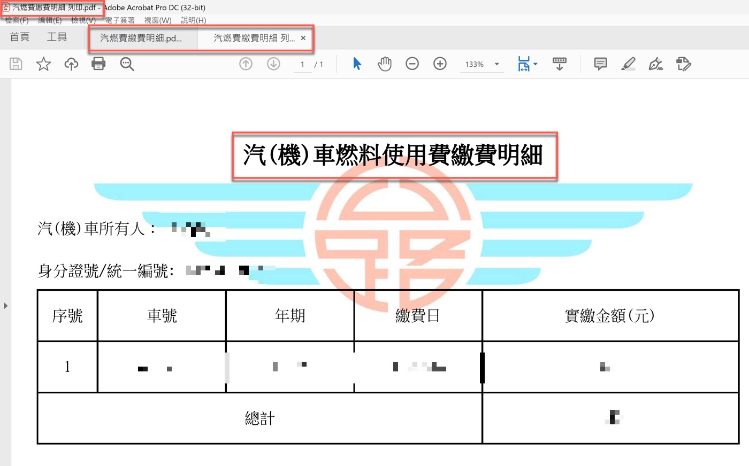The height and width of the screenshot is (466, 749).
Task: Go to the next page with the down arrow
Action: tap(273, 64)
